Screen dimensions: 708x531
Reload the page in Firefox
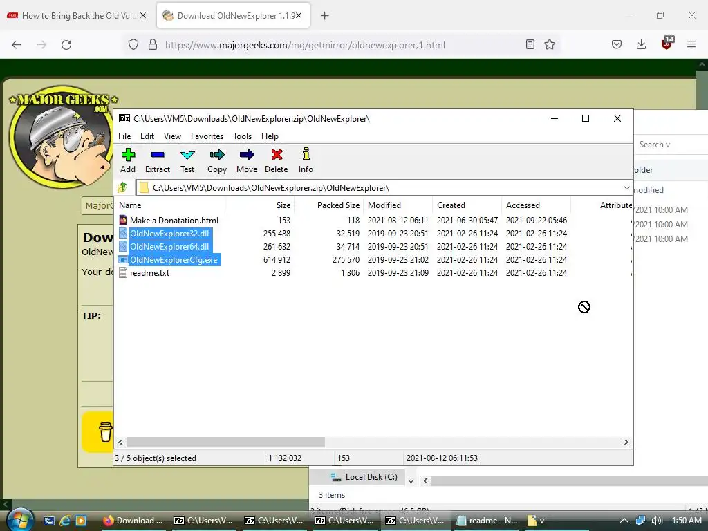click(66, 45)
